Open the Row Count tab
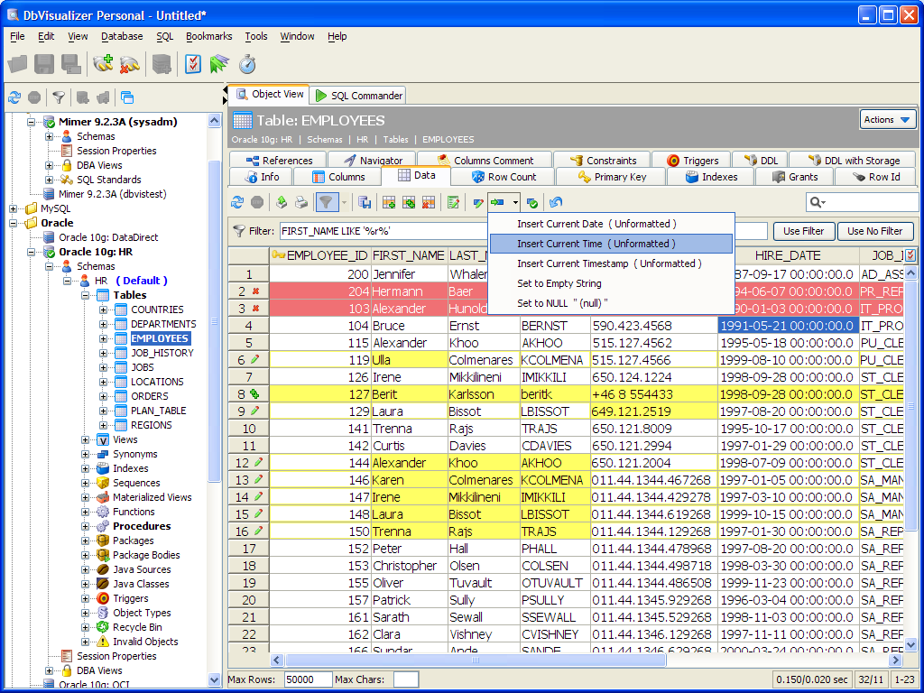Viewport: 924px width, 693px height. coord(504,176)
